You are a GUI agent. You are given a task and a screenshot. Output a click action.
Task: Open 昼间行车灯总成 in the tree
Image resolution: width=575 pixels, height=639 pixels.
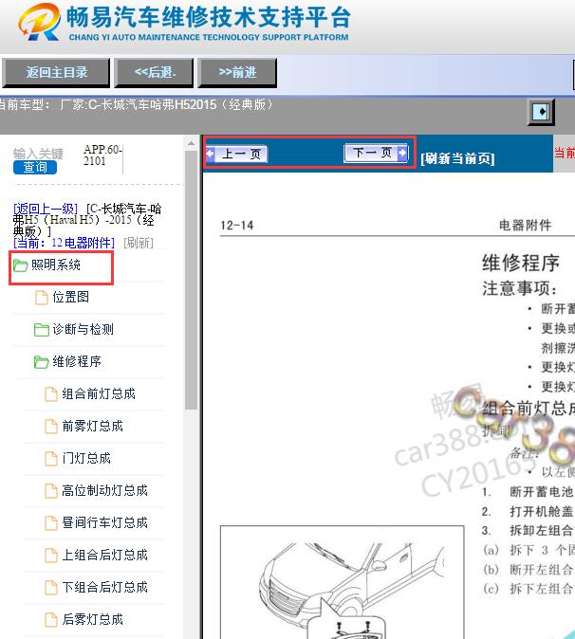coord(104,522)
